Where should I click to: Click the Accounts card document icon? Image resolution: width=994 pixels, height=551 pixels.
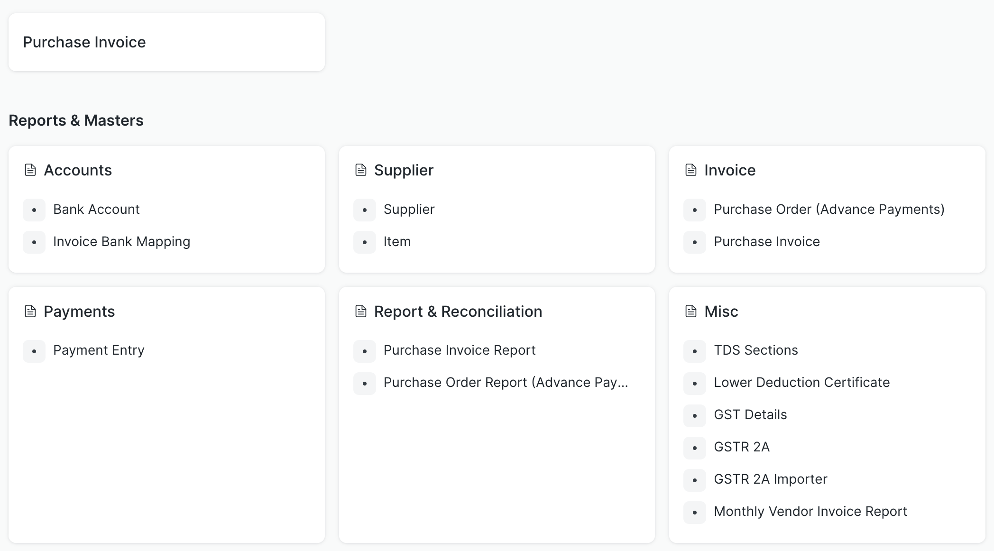pos(30,170)
